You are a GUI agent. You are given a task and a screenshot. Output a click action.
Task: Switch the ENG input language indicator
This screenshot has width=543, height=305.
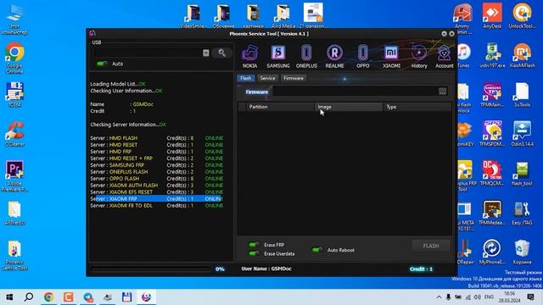[x=489, y=297]
